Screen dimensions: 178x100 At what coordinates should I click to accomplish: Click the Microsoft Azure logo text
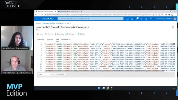coord(48,19)
